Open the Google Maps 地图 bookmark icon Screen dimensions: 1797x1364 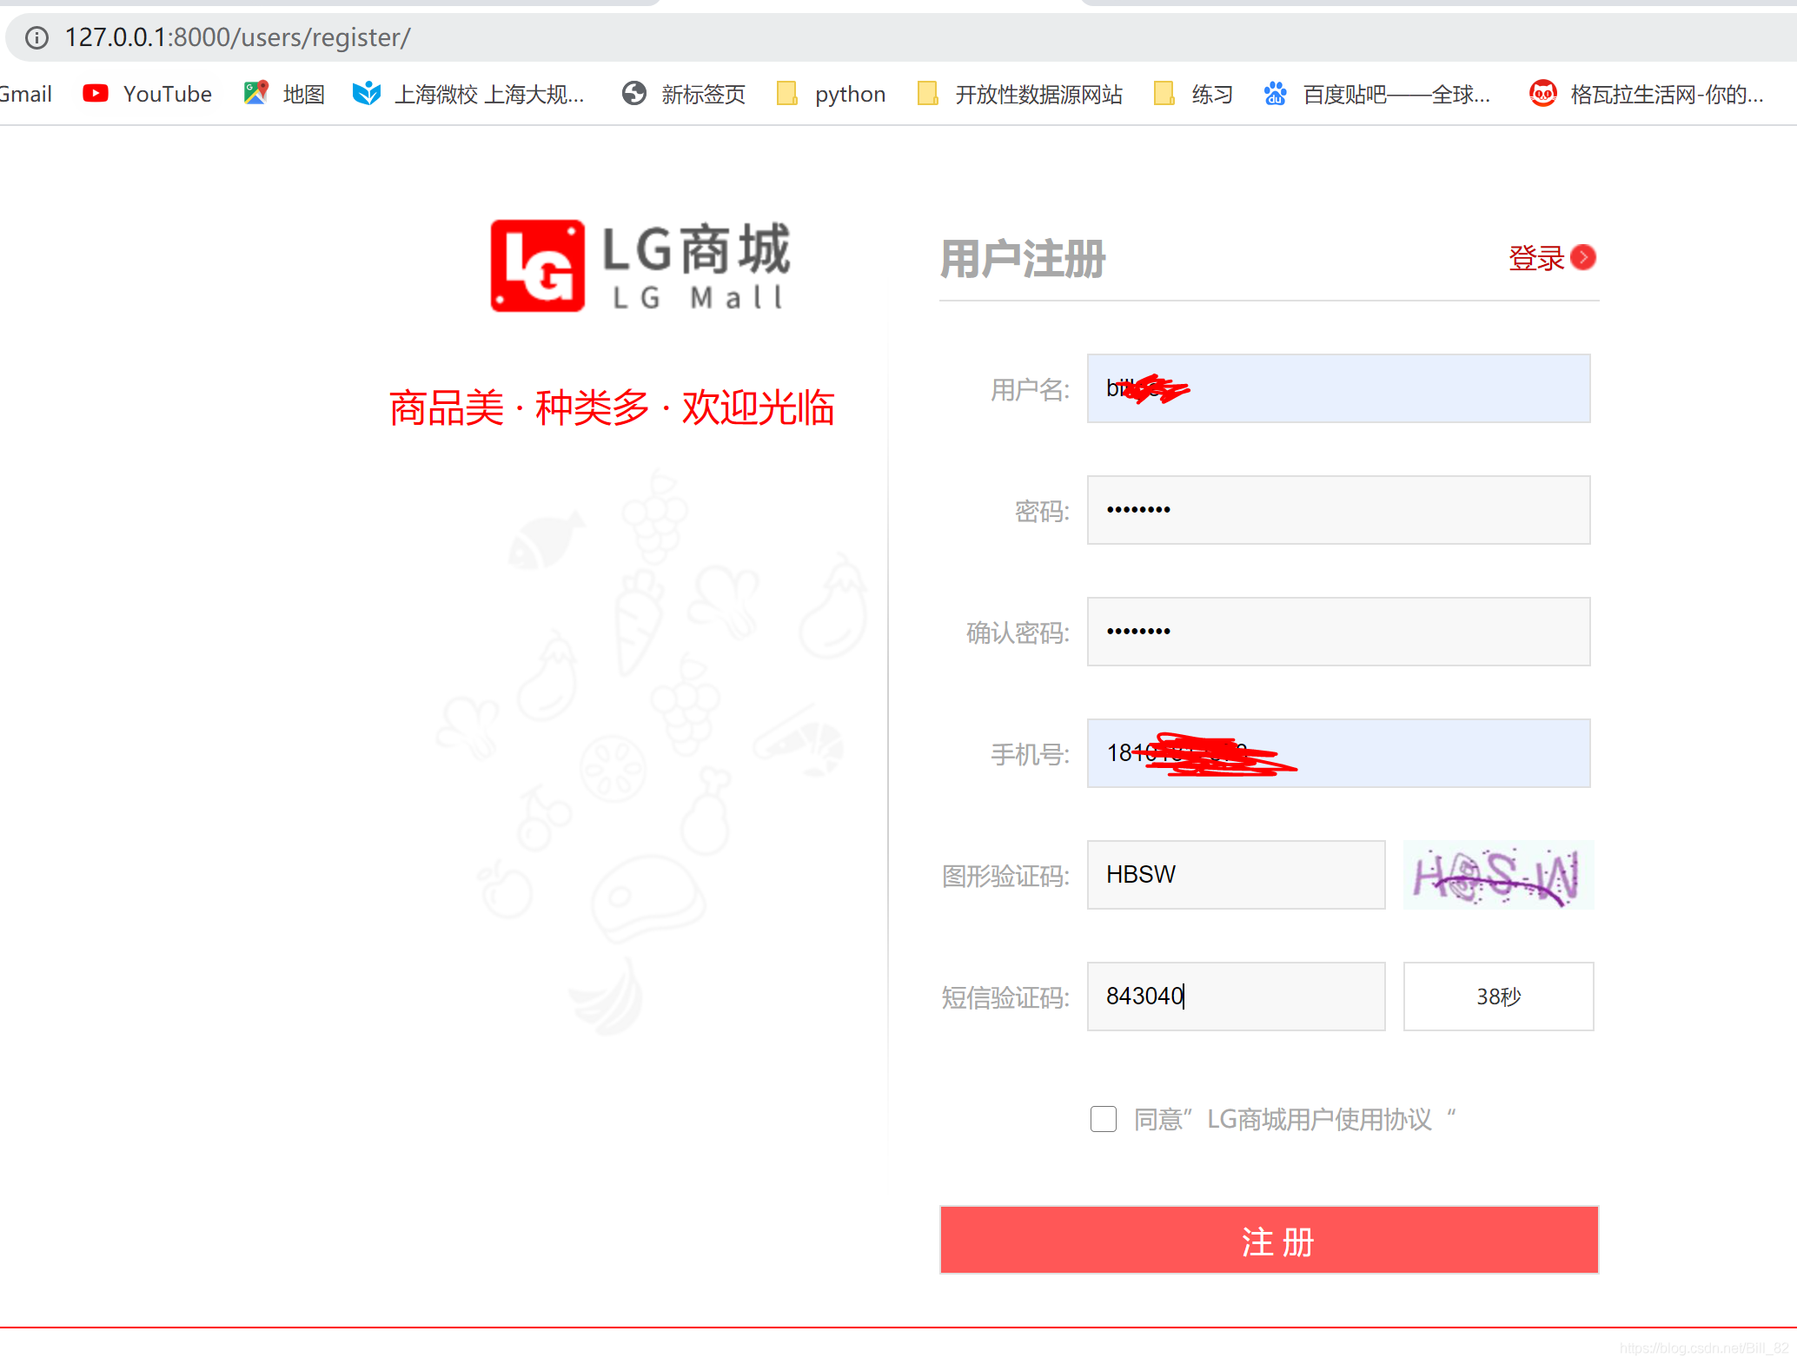tap(255, 93)
